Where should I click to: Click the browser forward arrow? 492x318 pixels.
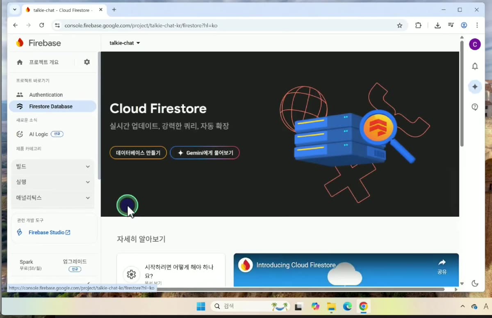[x=28, y=25]
